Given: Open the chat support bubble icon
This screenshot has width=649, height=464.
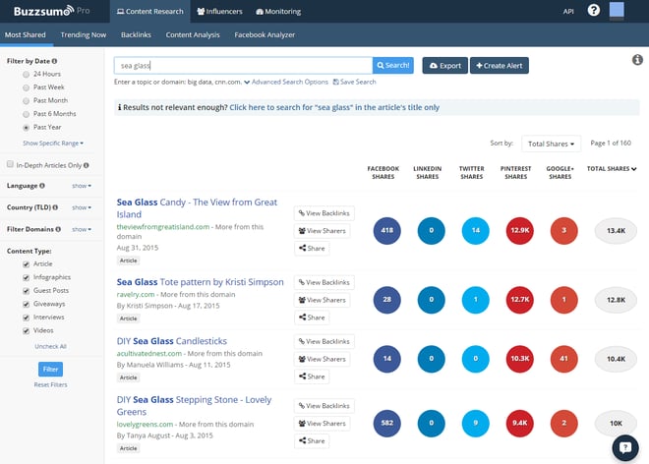Looking at the screenshot, I should (x=625, y=447).
